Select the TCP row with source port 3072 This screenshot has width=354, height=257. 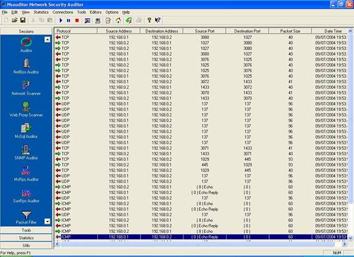pyautogui.click(x=201, y=81)
